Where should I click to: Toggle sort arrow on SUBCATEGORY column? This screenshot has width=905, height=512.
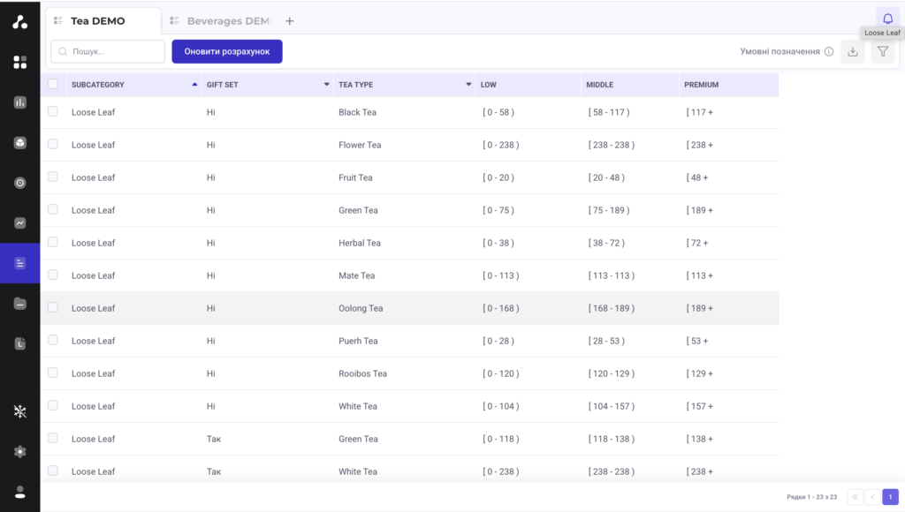point(194,84)
